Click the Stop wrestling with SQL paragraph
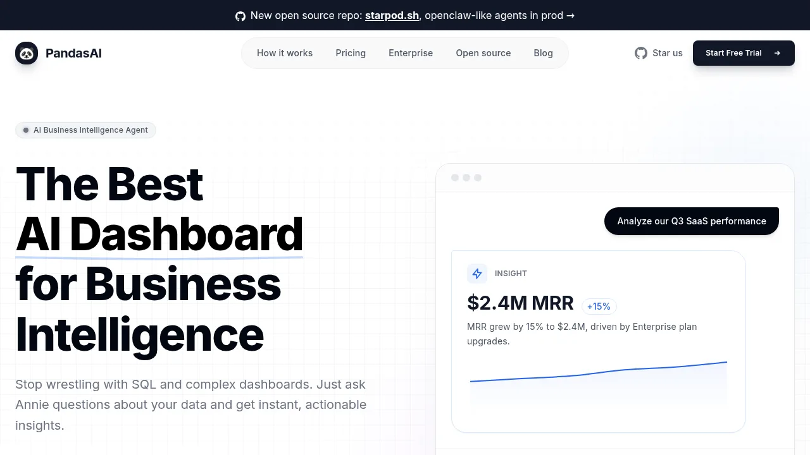The width and height of the screenshot is (810, 455). tap(191, 404)
